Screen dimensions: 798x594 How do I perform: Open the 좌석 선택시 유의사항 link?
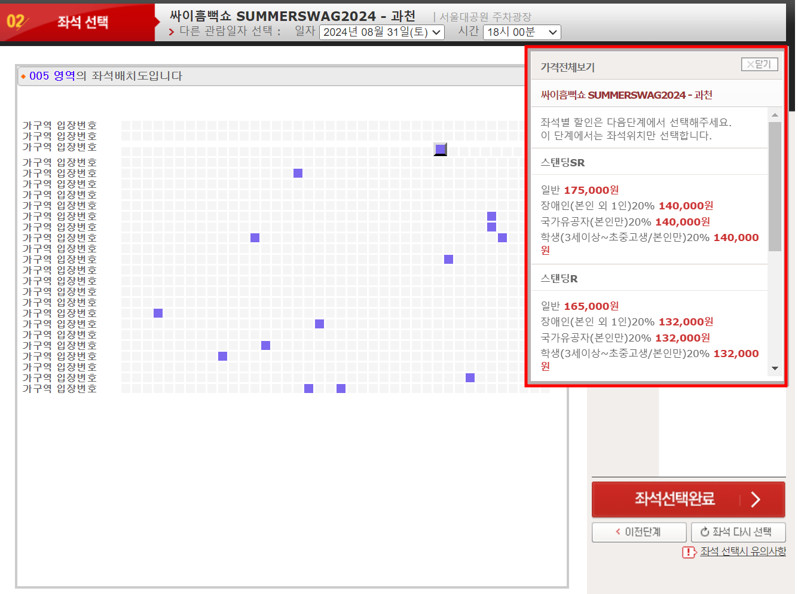click(x=743, y=552)
